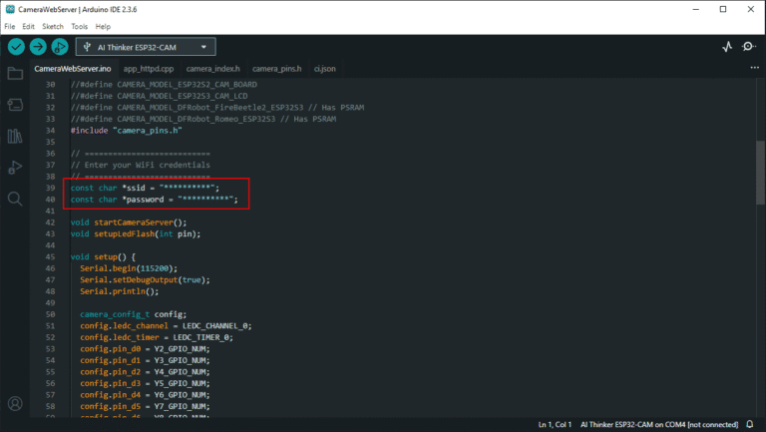Click the Arduino IDE app icon
The width and height of the screenshot is (766, 432).
pyautogui.click(x=10, y=9)
